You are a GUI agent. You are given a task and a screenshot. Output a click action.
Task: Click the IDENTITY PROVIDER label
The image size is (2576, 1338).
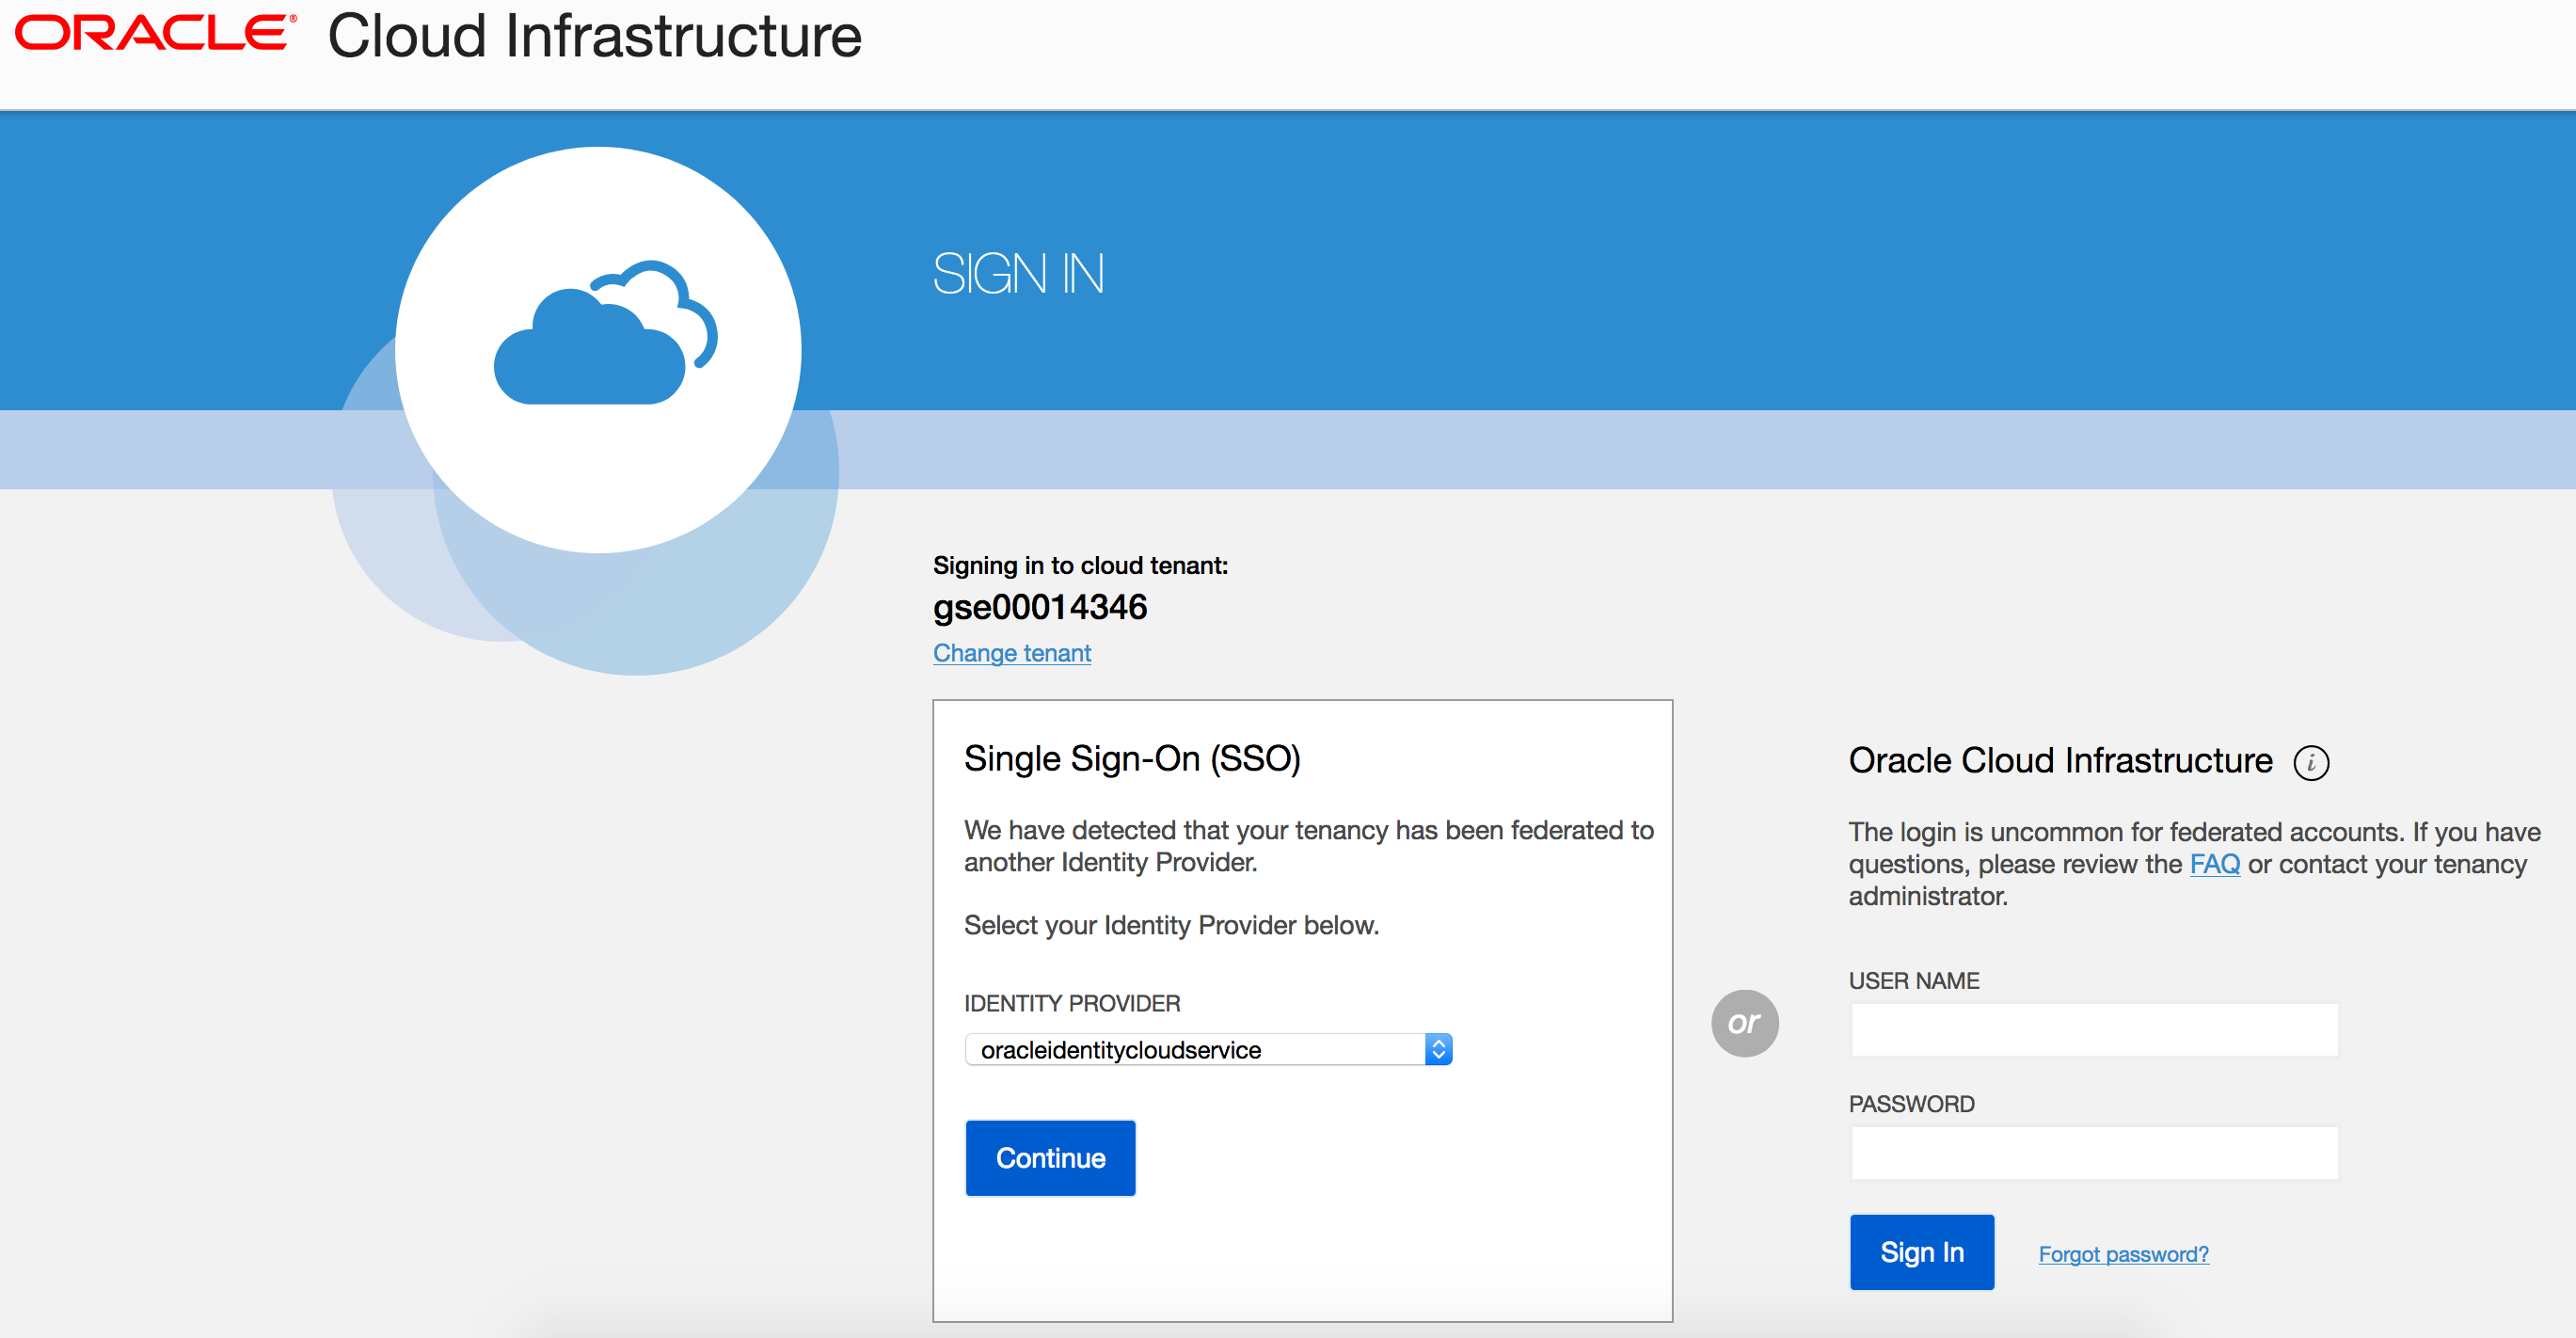click(x=1072, y=1003)
